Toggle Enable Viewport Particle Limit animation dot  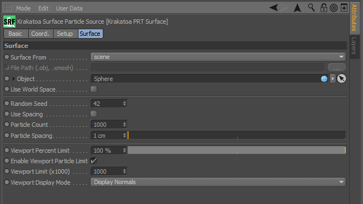tap(7, 160)
